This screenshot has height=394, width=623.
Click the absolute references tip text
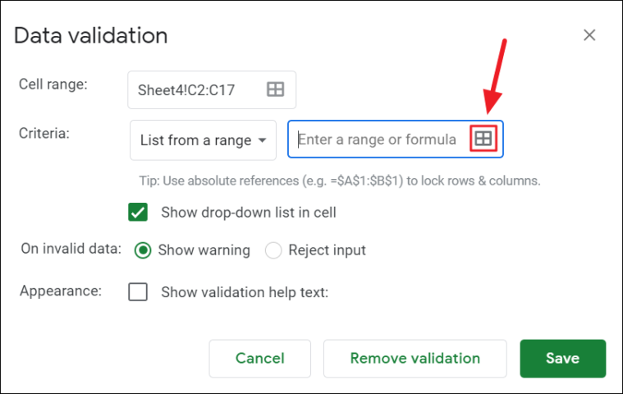tap(340, 181)
